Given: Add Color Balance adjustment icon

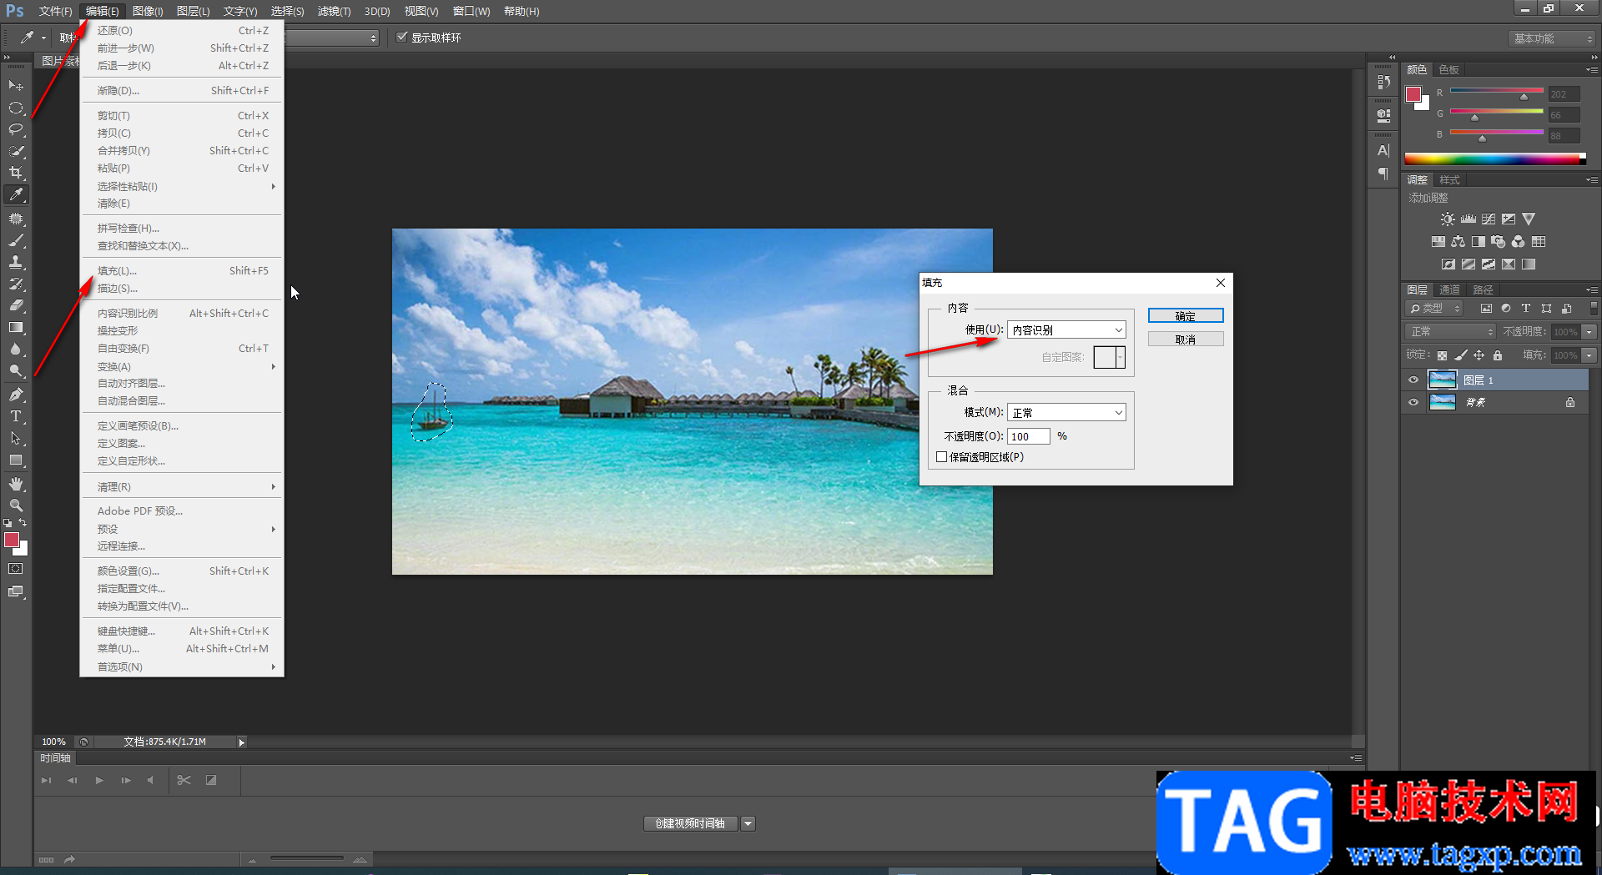Looking at the screenshot, I should point(1458,242).
